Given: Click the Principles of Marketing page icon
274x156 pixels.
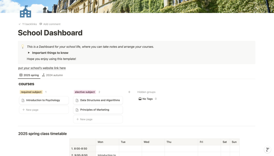Looking at the screenshot, I should point(77,110).
